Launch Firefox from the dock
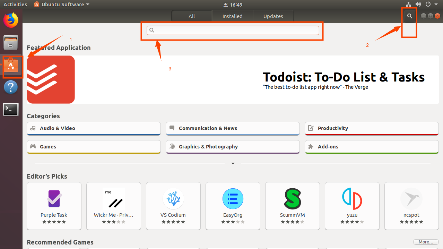 pyautogui.click(x=11, y=20)
